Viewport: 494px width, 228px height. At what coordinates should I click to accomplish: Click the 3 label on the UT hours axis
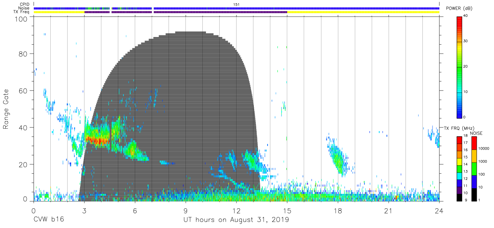84,211
